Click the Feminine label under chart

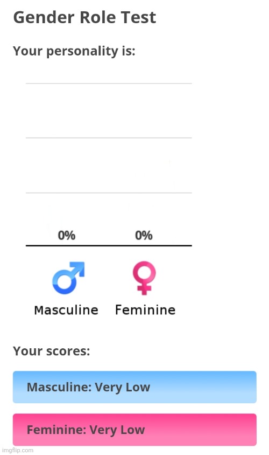(x=145, y=310)
